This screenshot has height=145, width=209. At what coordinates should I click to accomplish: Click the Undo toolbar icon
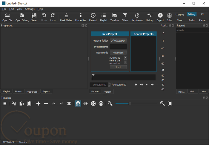click(44, 17)
